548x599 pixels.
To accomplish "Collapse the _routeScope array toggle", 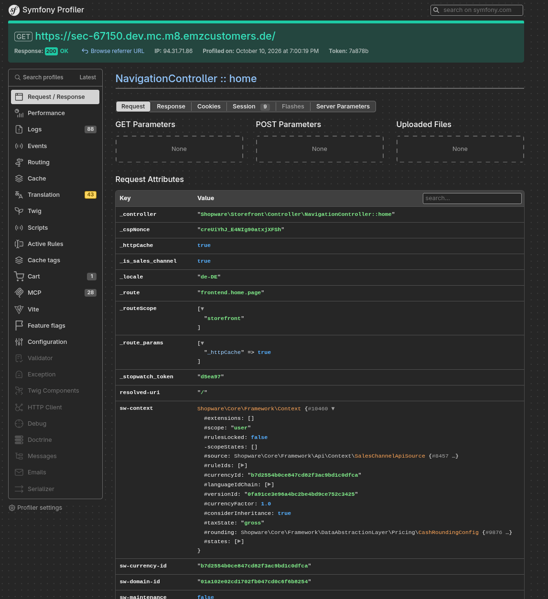I will tap(202, 309).
